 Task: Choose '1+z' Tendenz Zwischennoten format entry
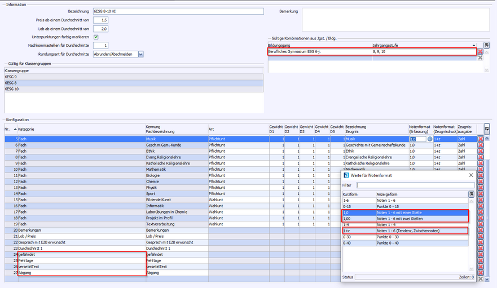[405, 231]
